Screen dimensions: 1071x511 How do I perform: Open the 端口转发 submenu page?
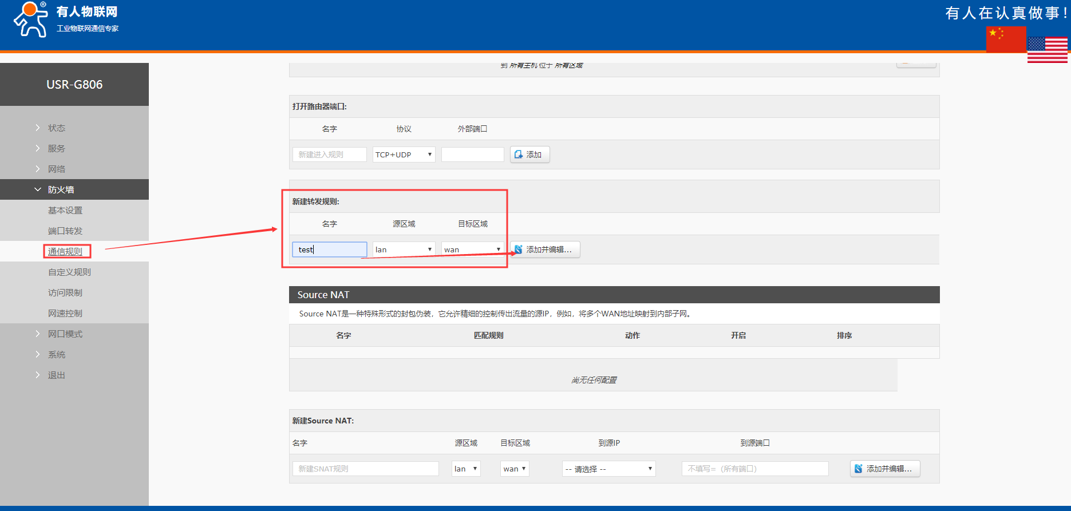[65, 231]
